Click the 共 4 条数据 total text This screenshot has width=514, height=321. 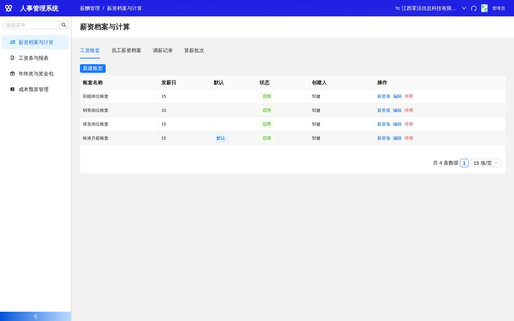click(445, 163)
